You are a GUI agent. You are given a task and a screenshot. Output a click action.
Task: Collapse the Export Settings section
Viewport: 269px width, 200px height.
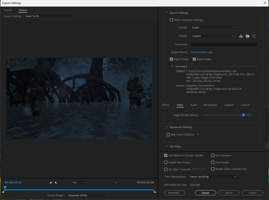pos(166,13)
